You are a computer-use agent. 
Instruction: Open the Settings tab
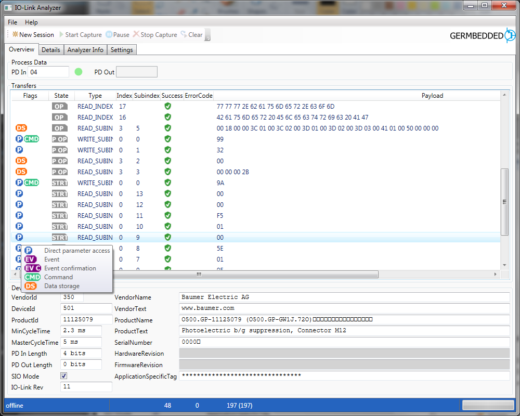click(122, 50)
